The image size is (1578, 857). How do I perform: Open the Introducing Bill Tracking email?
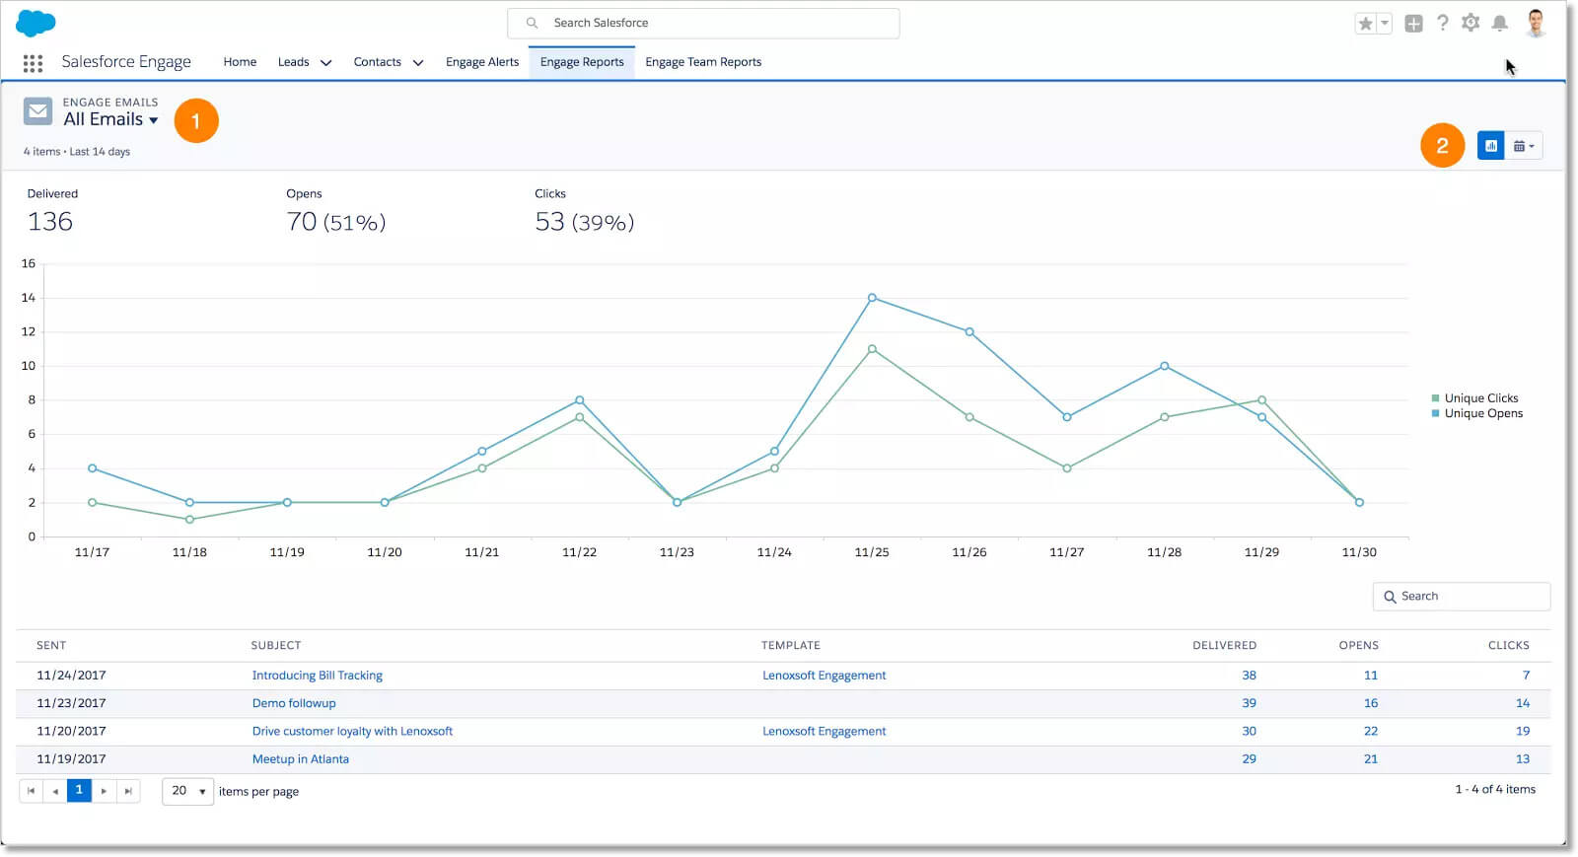(317, 676)
